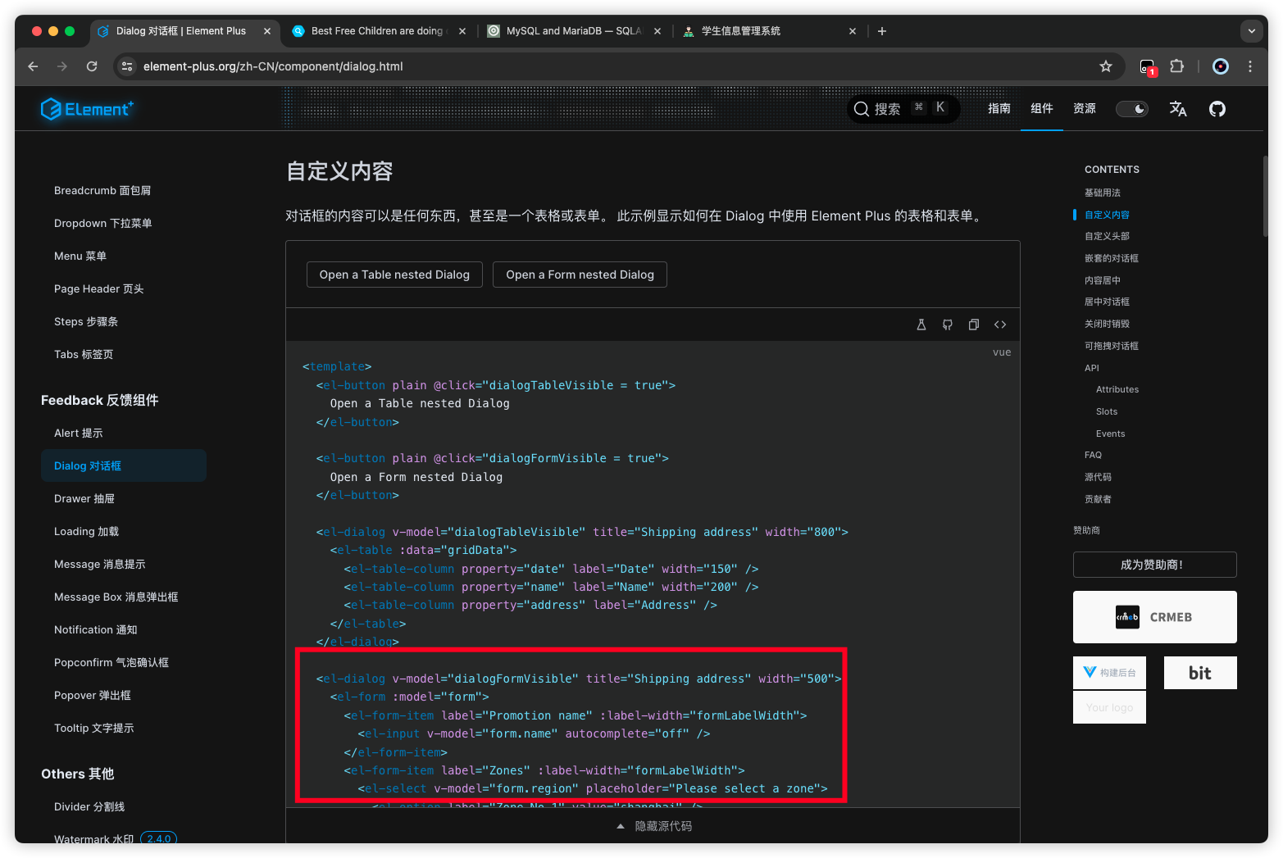
Task: Open Message Box 消息弹出框 in sidebar
Action: pyautogui.click(x=116, y=597)
